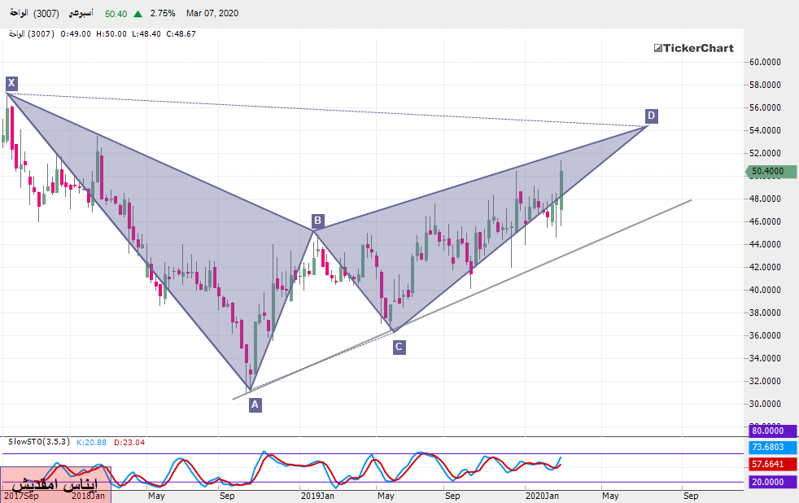Click the 2.75% change value in header

click(x=163, y=14)
